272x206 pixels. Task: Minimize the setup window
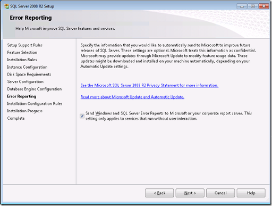click(x=242, y=6)
